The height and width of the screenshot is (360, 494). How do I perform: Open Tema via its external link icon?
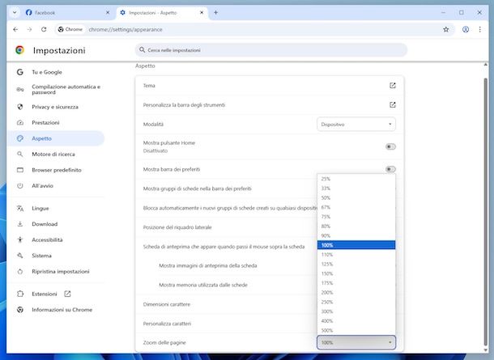click(393, 86)
